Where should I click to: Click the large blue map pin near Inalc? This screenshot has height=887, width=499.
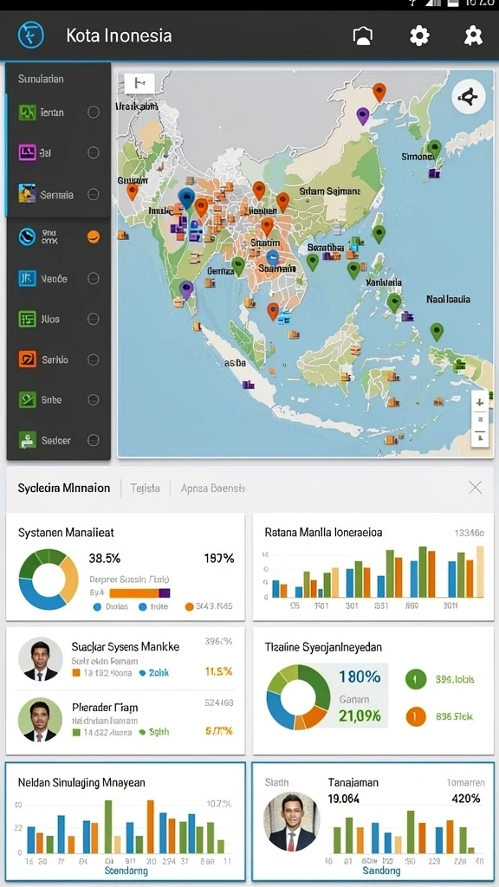point(185,199)
